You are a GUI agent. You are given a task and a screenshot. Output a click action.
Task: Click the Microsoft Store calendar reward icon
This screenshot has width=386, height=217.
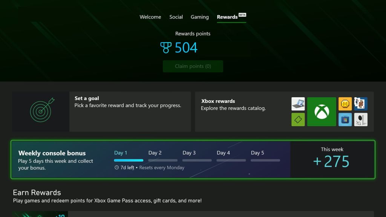pyautogui.click(x=345, y=119)
